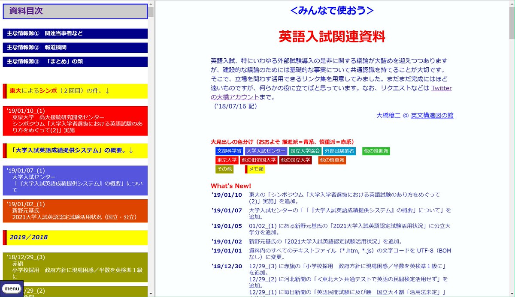This screenshot has height=297, width=515.
Task: Click the 英語入試関連資料 title
Action: [x=332, y=36]
